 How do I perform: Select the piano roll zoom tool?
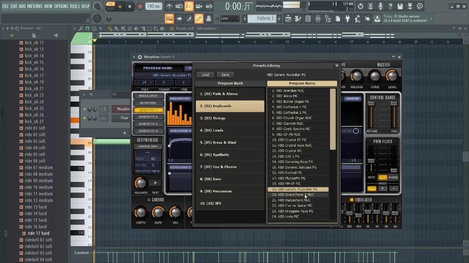pyautogui.click(x=156, y=28)
